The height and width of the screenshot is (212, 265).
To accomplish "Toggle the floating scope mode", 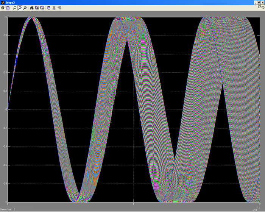I will tap(49, 8).
